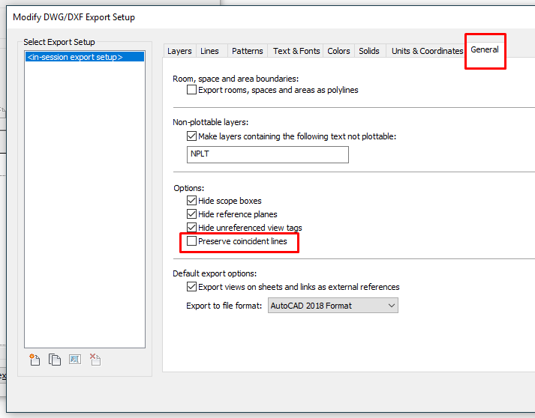
Task: Click the Default export options: label
Action: (x=215, y=273)
